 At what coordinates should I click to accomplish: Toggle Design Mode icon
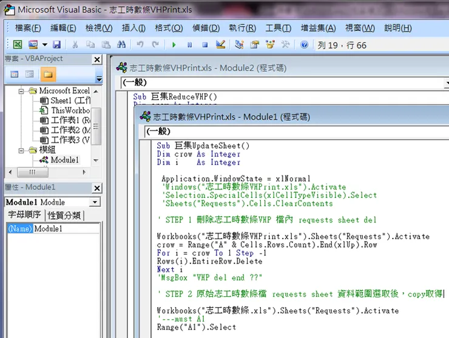pos(220,44)
